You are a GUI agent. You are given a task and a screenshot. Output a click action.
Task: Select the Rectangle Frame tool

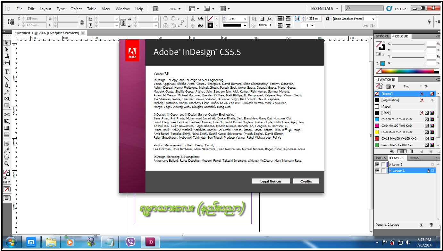click(x=7, y=99)
